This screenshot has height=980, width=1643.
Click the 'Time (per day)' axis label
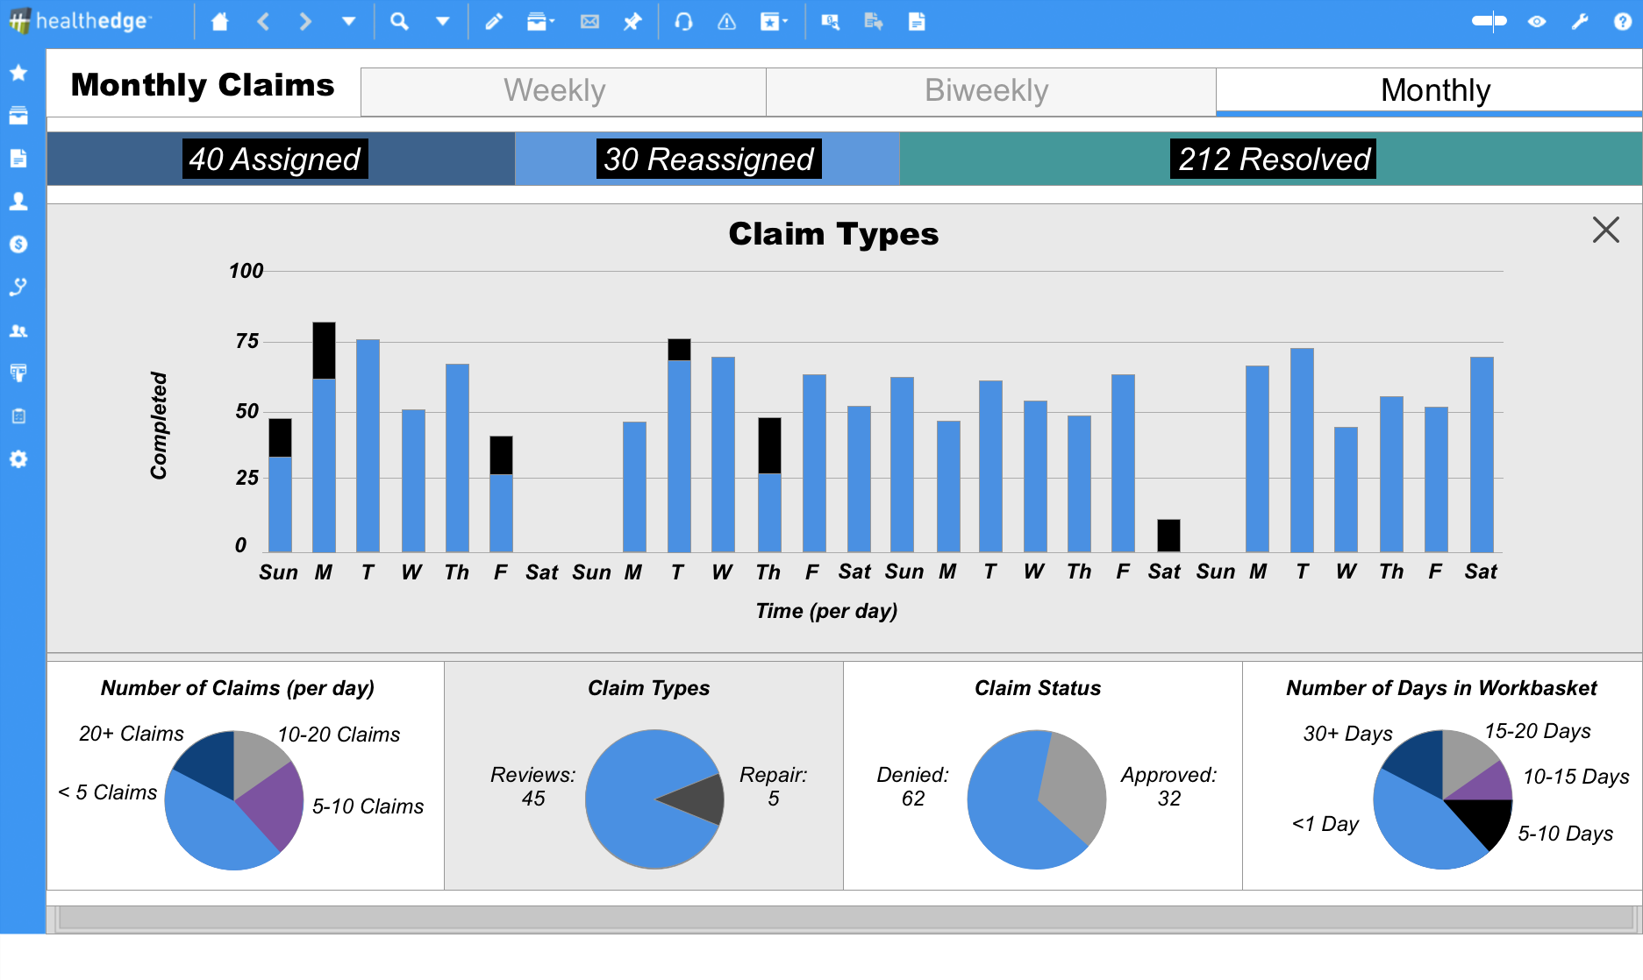point(826,611)
